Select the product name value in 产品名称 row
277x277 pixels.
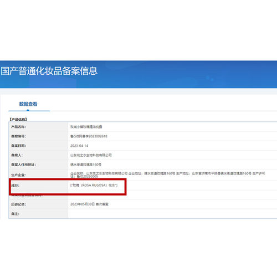click(86, 127)
